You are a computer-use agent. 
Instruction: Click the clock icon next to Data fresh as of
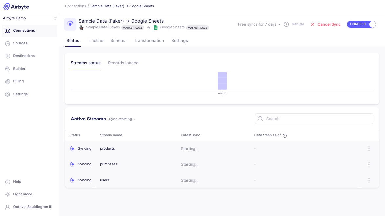pyautogui.click(x=284, y=135)
